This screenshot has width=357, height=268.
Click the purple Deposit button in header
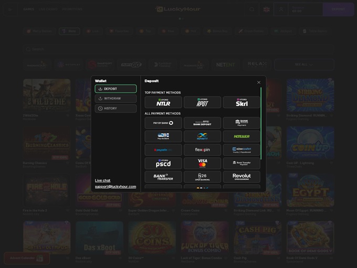point(338,9)
